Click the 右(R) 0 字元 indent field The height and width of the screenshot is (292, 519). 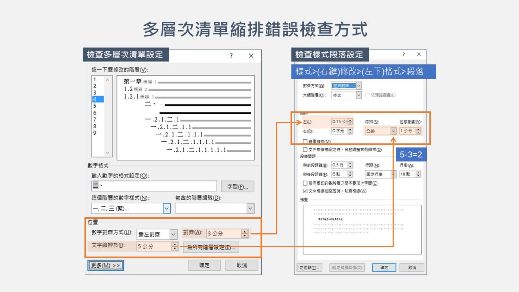point(340,131)
